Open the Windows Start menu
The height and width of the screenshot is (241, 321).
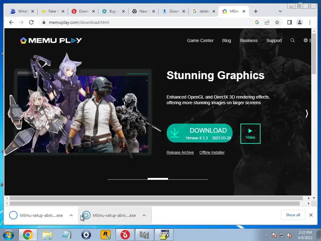[8, 235]
